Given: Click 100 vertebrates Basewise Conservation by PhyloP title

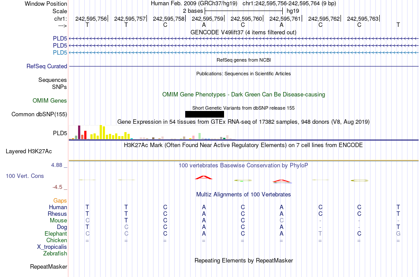Looking at the screenshot, I should [x=243, y=166].
